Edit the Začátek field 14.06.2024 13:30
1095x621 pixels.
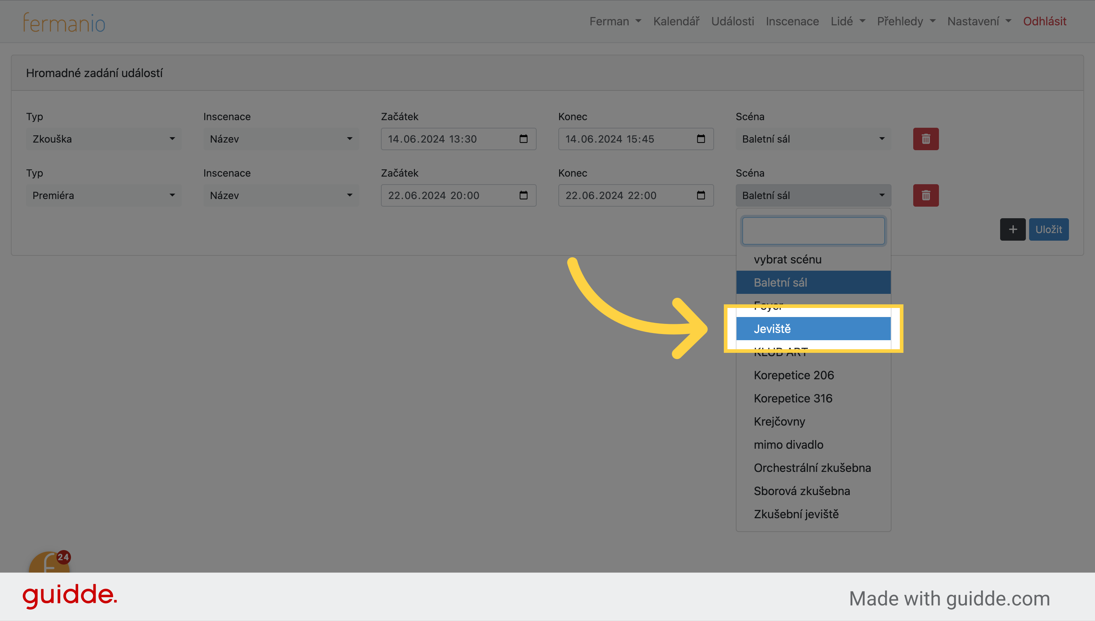[459, 139]
